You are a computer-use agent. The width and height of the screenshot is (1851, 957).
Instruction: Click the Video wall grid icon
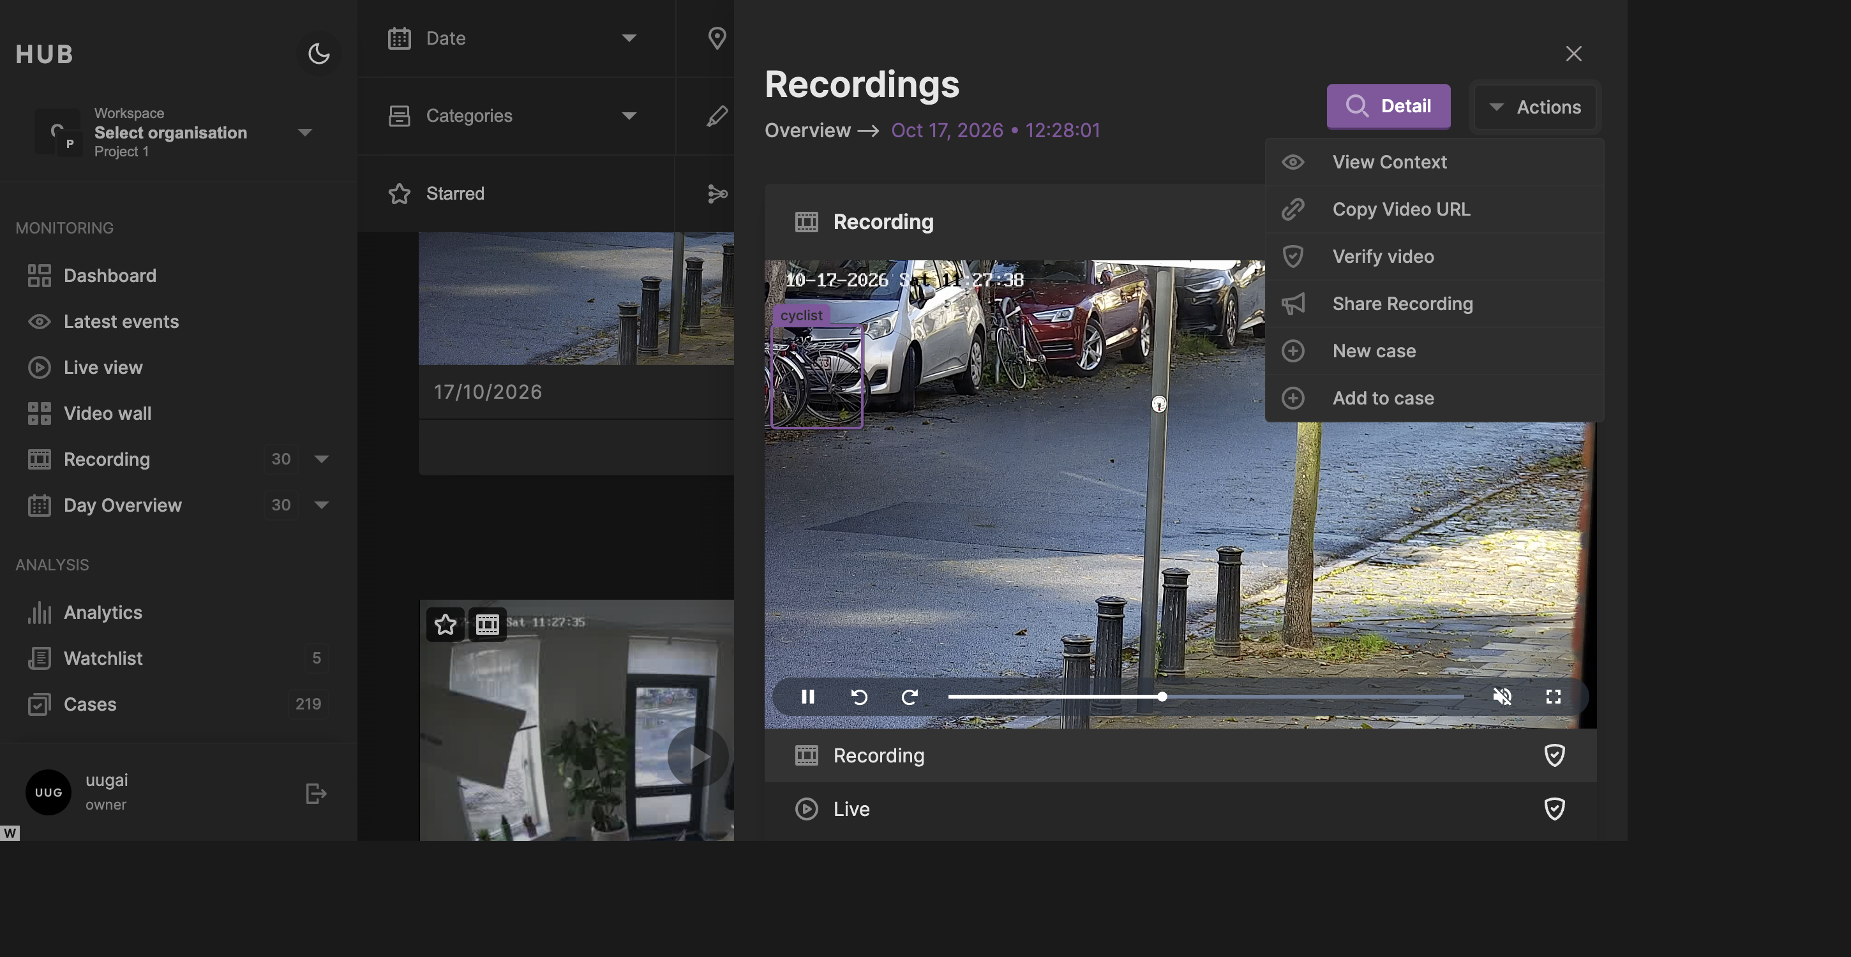(x=40, y=413)
